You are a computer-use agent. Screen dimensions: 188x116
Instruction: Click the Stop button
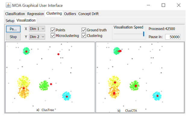click(13, 37)
